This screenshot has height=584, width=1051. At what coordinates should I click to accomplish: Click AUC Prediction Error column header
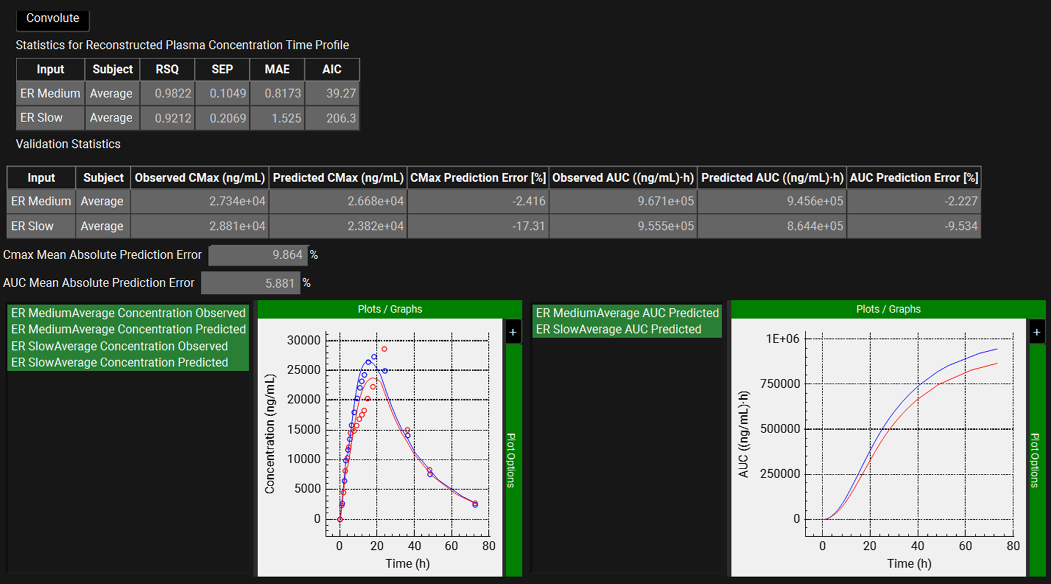click(x=913, y=178)
